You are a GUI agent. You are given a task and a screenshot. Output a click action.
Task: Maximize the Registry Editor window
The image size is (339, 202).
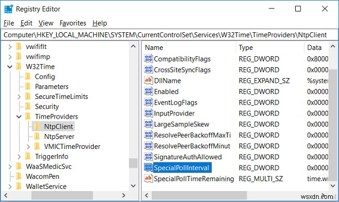click(x=298, y=9)
